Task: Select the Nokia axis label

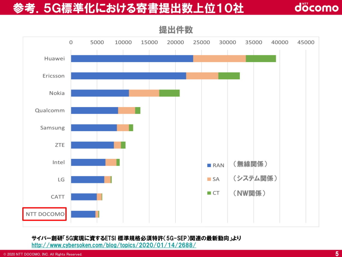Action: pos(57,93)
